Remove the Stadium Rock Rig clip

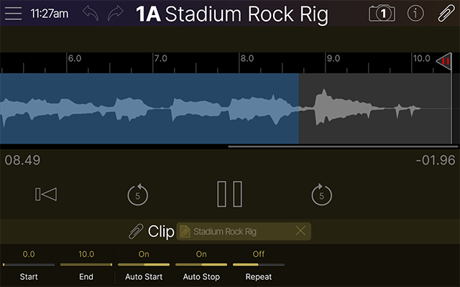300,231
